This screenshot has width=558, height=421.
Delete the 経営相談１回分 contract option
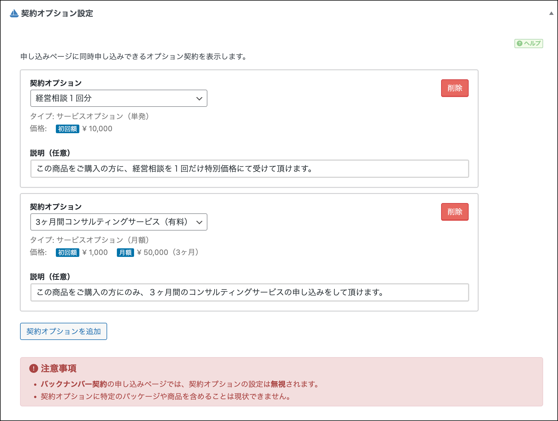(x=455, y=88)
